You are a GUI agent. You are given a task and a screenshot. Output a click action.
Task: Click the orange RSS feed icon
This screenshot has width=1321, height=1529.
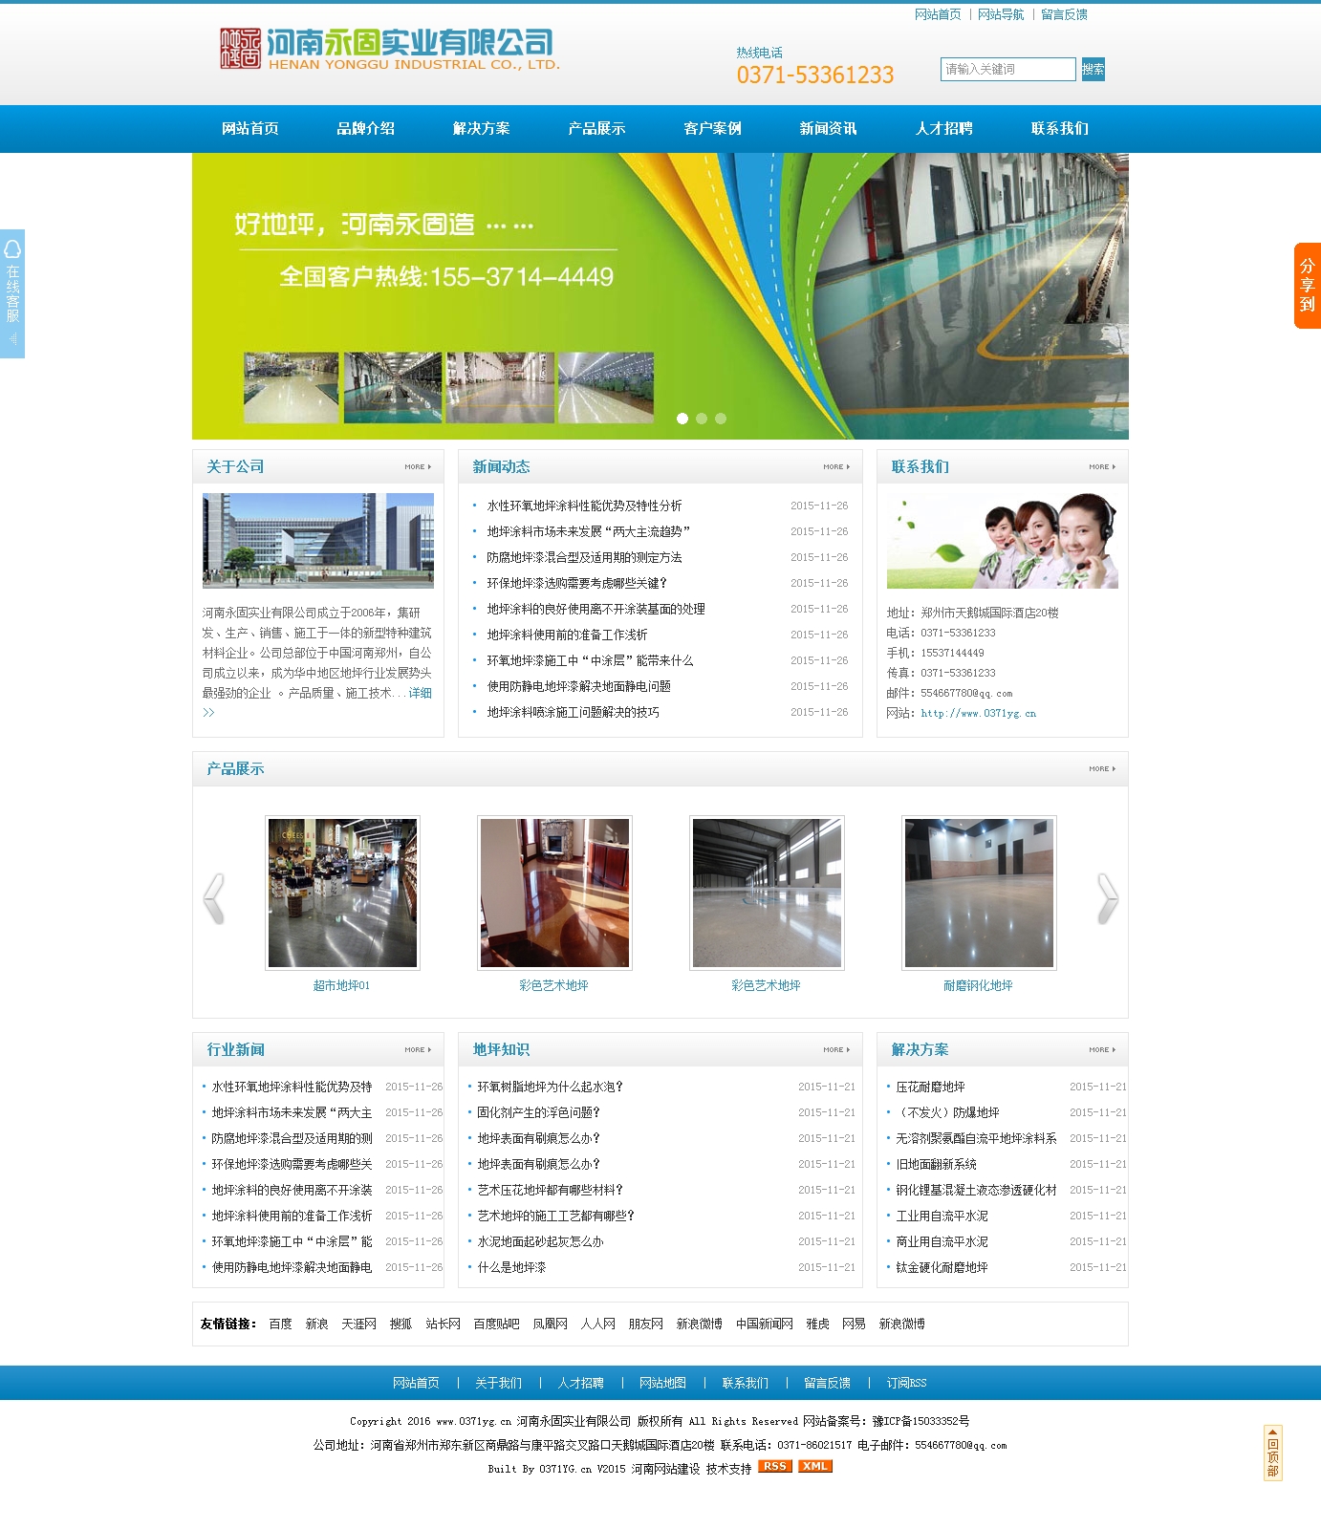pyautogui.click(x=774, y=1466)
